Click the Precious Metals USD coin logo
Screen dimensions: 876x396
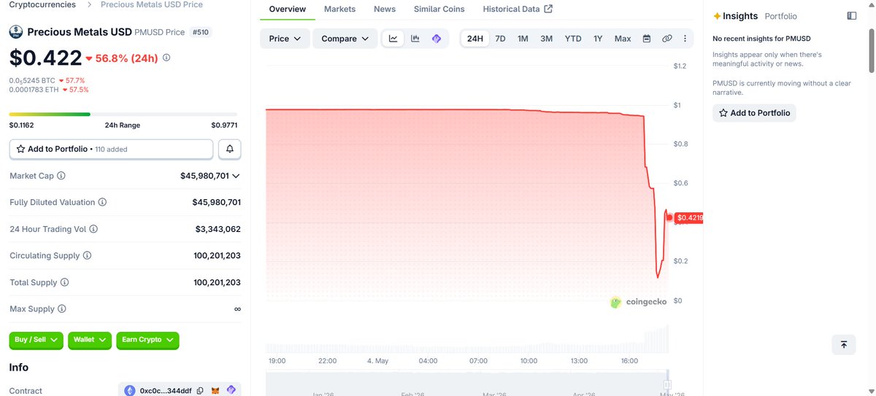[x=16, y=31]
